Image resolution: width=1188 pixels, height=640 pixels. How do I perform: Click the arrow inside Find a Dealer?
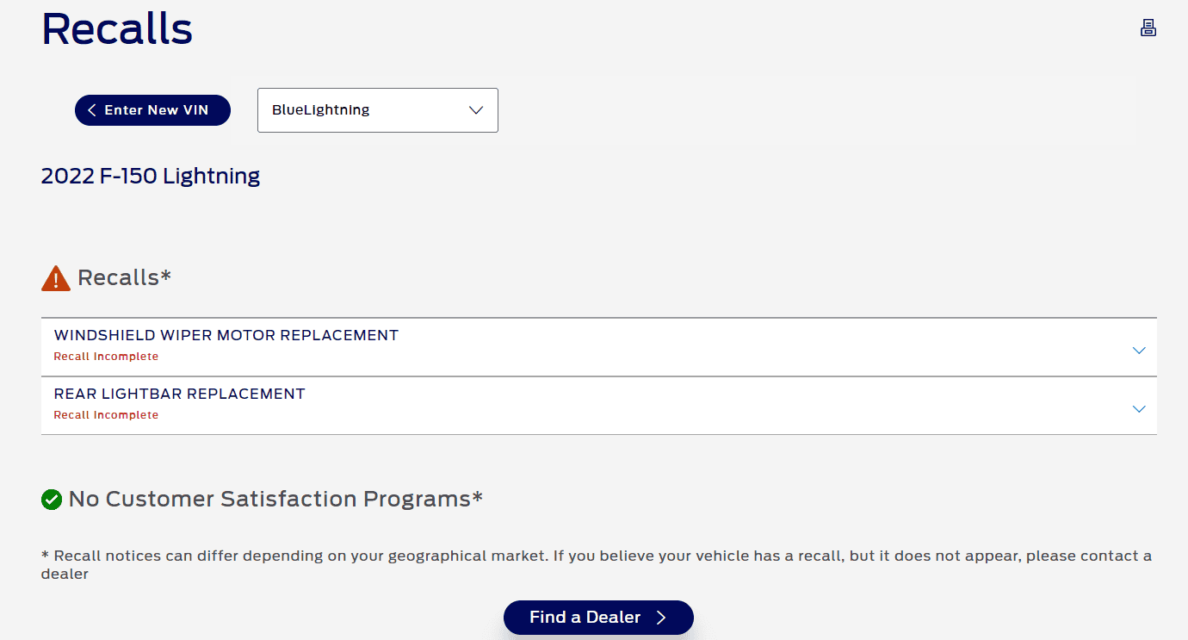click(x=661, y=618)
